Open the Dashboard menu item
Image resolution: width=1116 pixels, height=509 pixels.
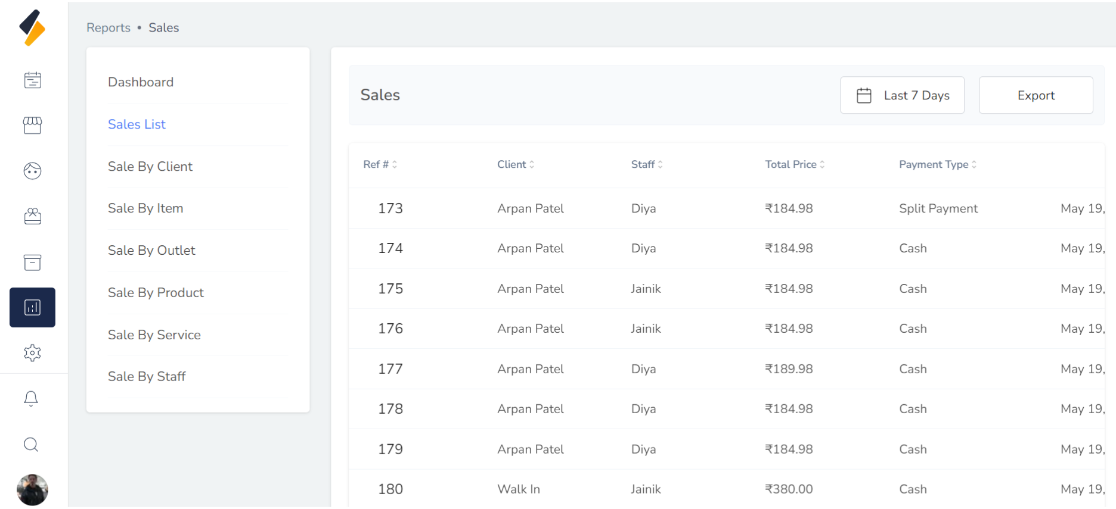(x=141, y=82)
